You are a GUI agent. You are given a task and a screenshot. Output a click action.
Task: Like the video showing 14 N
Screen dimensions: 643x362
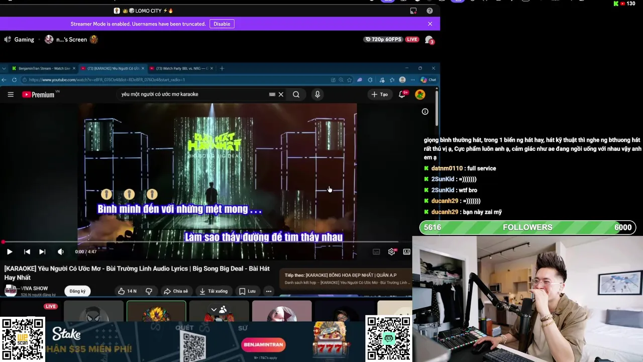(127, 291)
